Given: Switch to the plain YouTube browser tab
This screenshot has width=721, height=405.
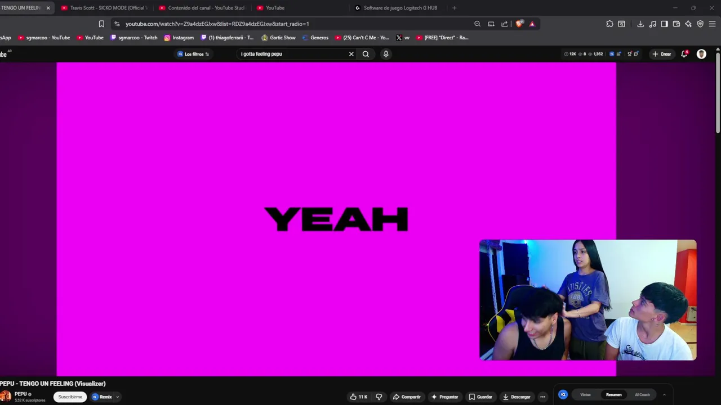Looking at the screenshot, I should tap(301, 8).
